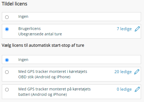Click the Brugerlicens label text
This screenshot has height=102, width=144.
pos(29,29)
